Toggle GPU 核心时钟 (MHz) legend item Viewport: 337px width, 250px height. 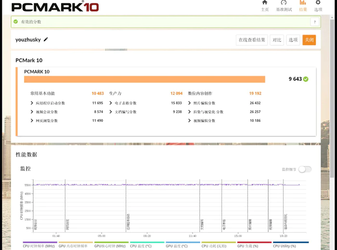point(111,245)
